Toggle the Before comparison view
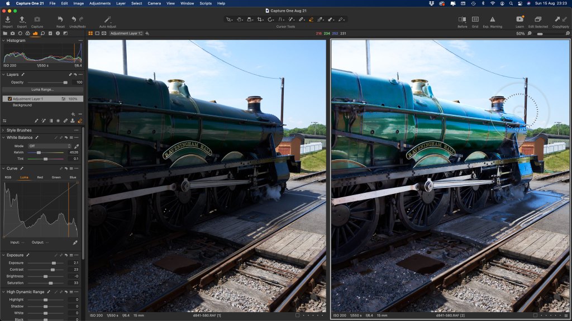Viewport: 572px width, 321px height. tap(462, 20)
